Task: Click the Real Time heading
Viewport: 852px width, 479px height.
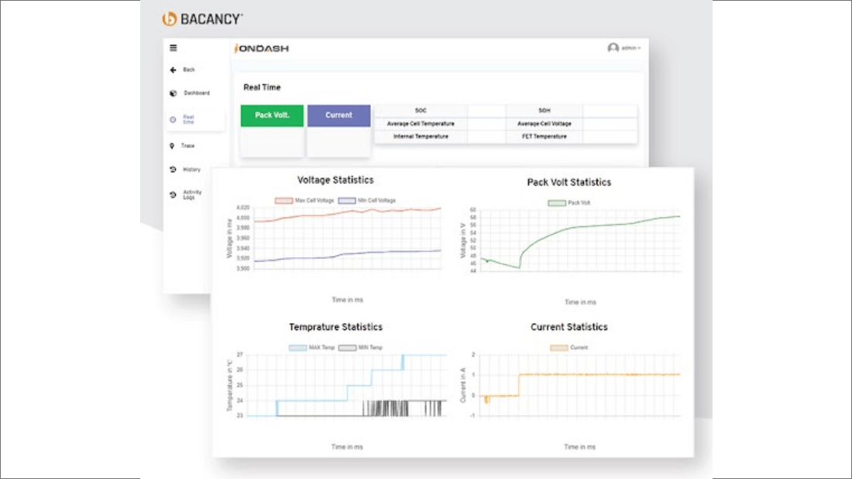Action: [x=262, y=87]
